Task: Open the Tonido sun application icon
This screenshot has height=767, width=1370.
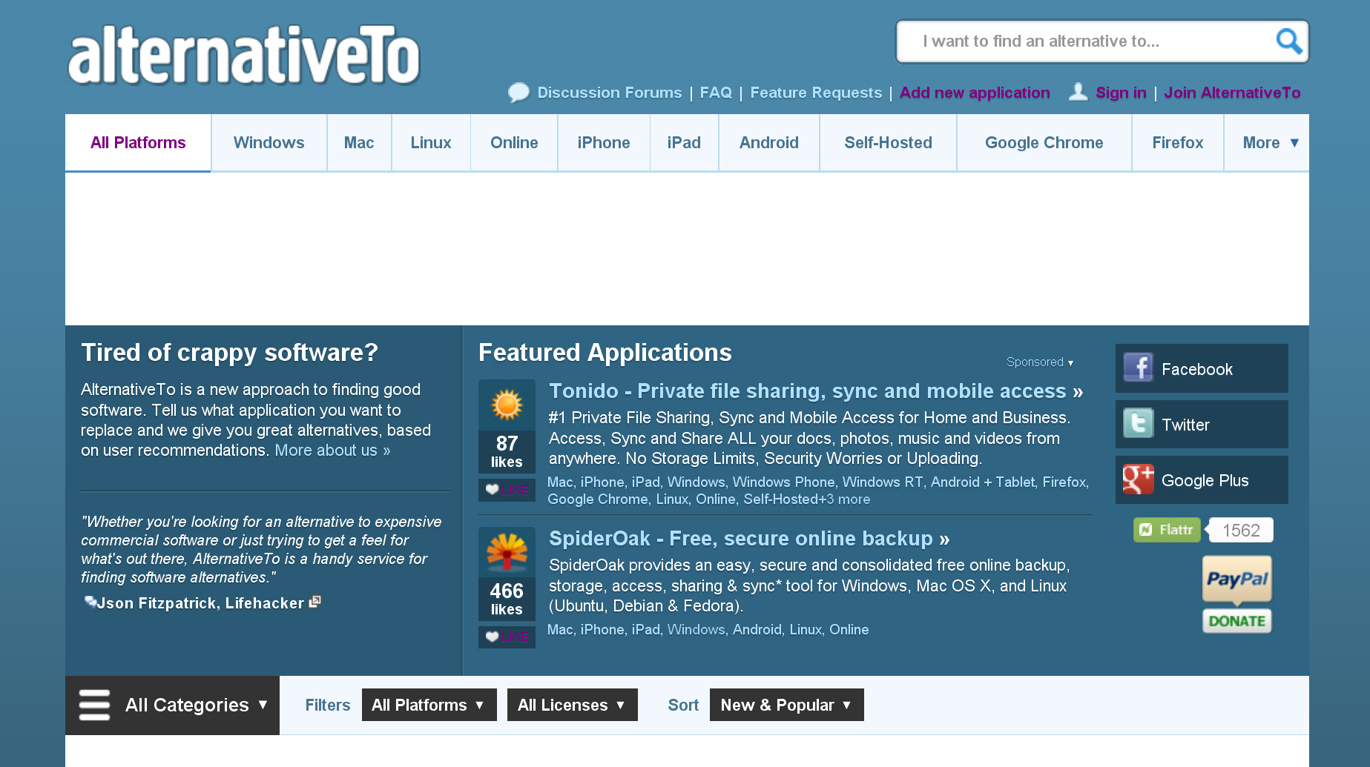Action: pos(507,405)
